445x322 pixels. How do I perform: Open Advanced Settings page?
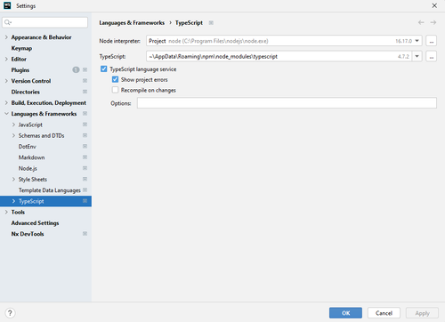35,223
